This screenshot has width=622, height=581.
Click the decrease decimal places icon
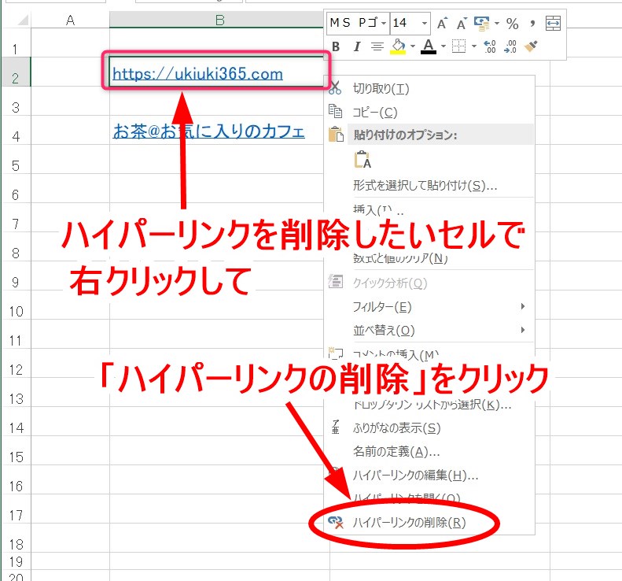(x=510, y=47)
